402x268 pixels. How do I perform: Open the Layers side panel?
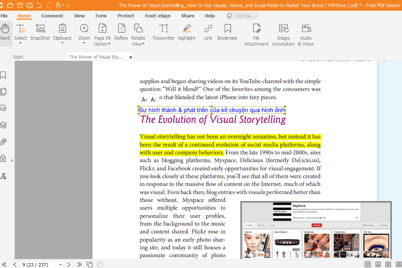(3, 125)
